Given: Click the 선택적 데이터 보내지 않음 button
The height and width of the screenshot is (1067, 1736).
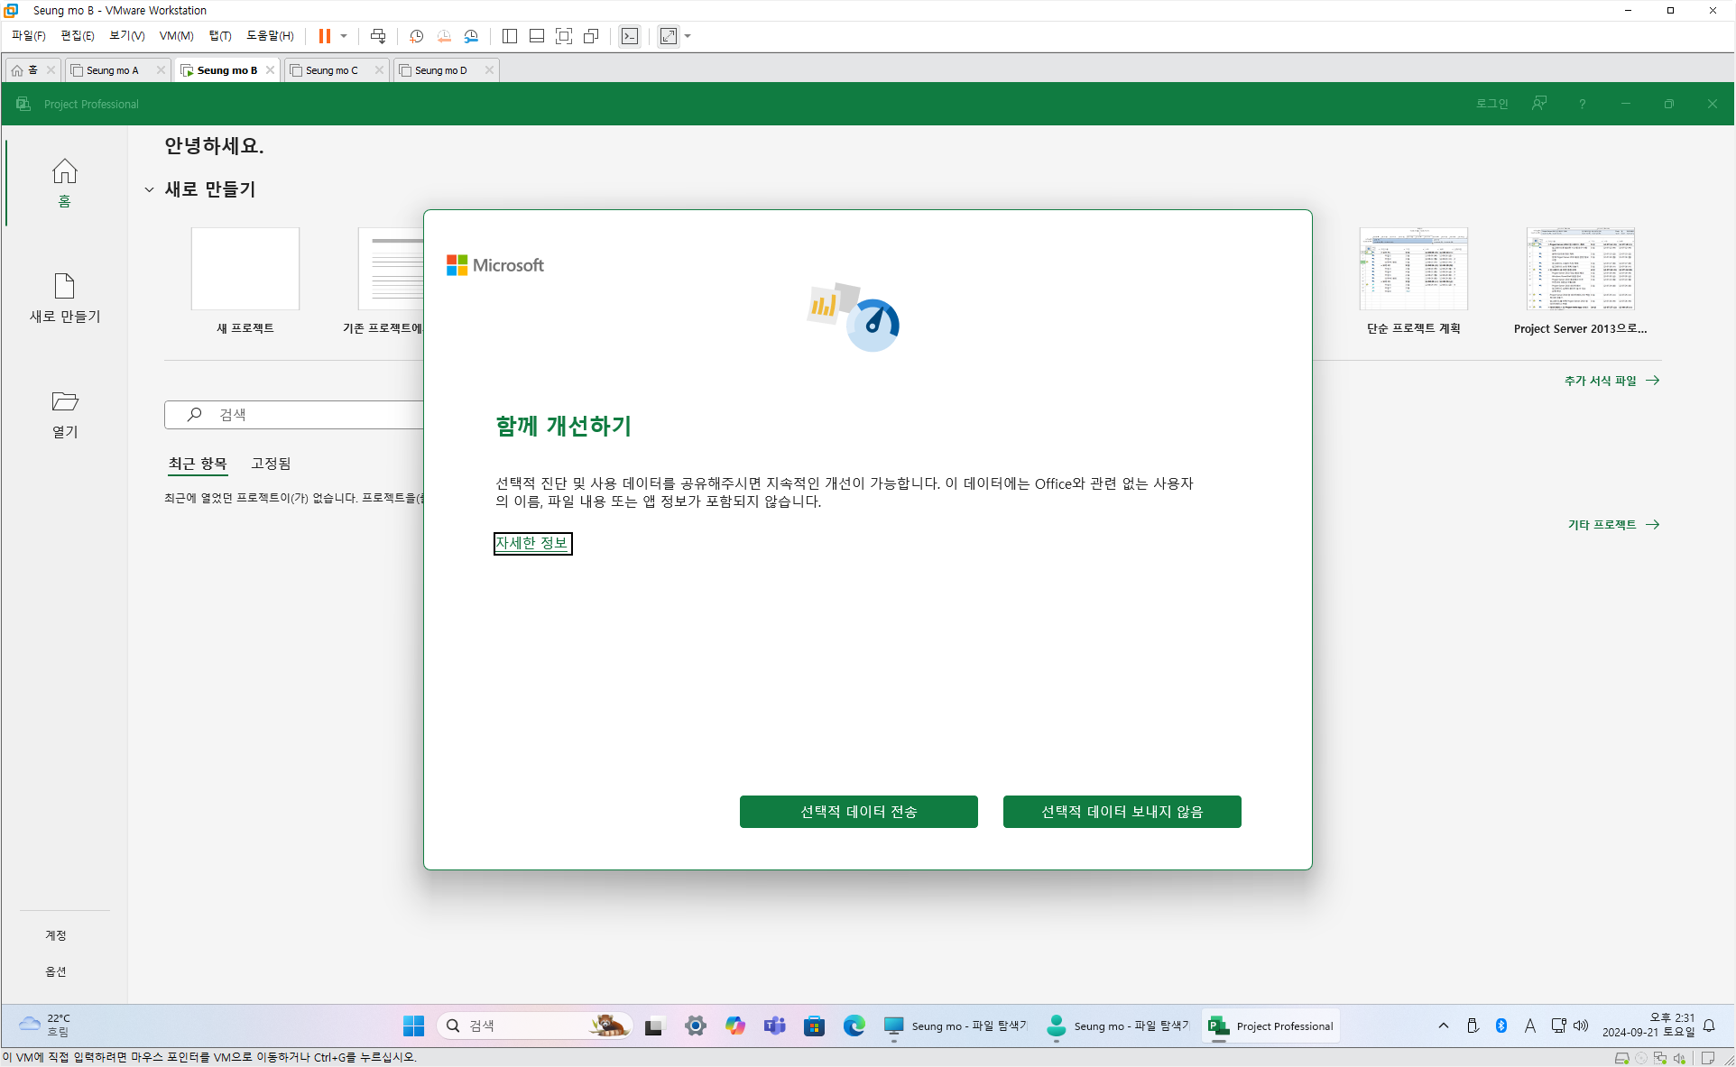Looking at the screenshot, I should coord(1122,812).
